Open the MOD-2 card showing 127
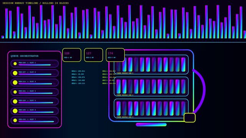The image size is (246, 138). [94, 55]
